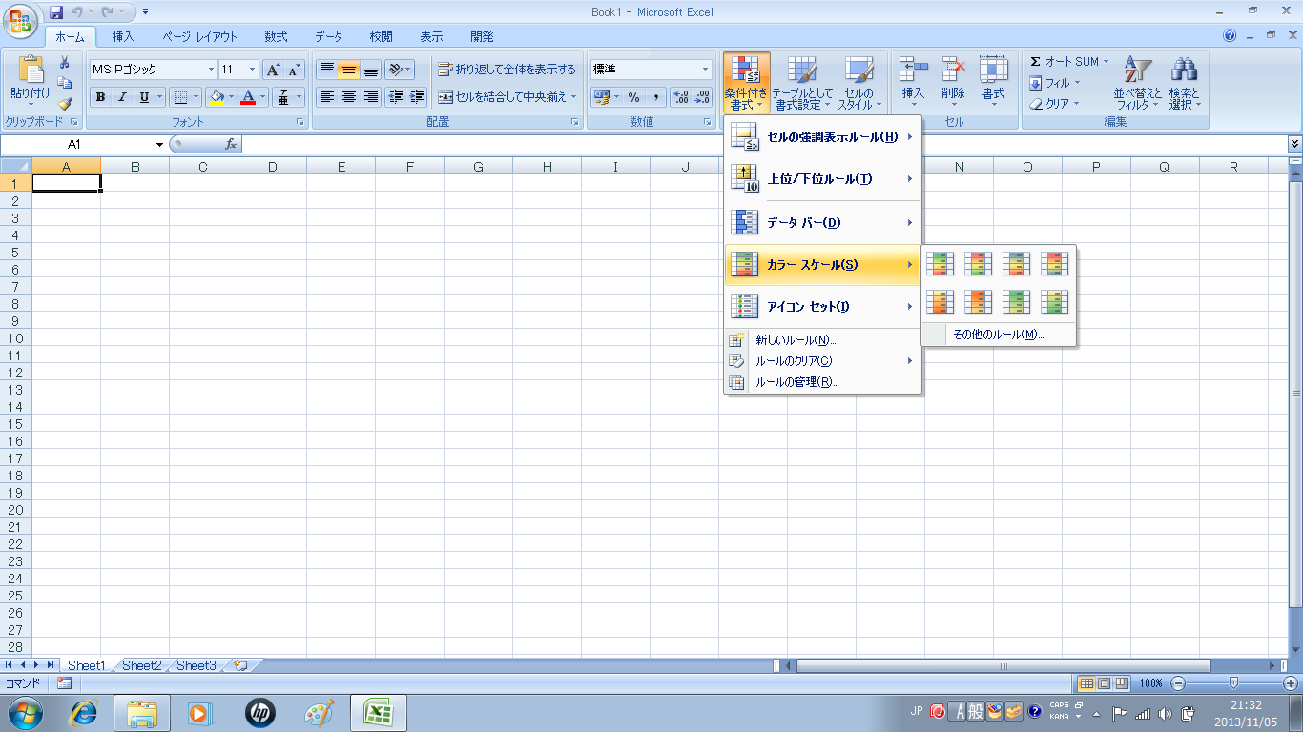Viewport: 1303px width, 732px height.
Task: Select the first color scale preset
Action: 941,263
